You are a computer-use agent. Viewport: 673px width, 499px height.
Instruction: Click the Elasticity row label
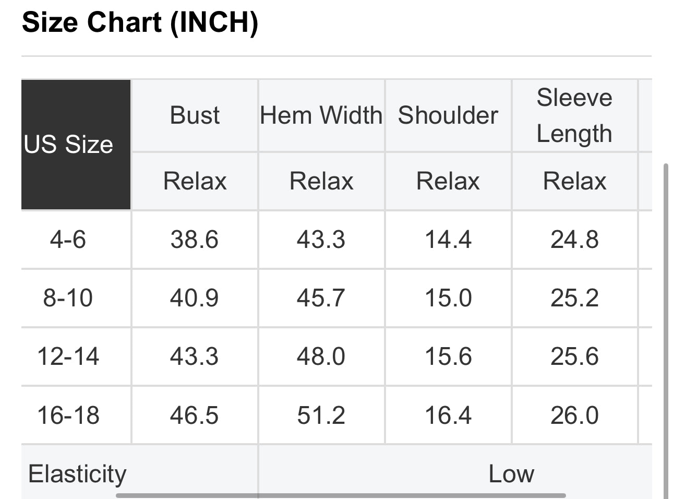tap(77, 473)
